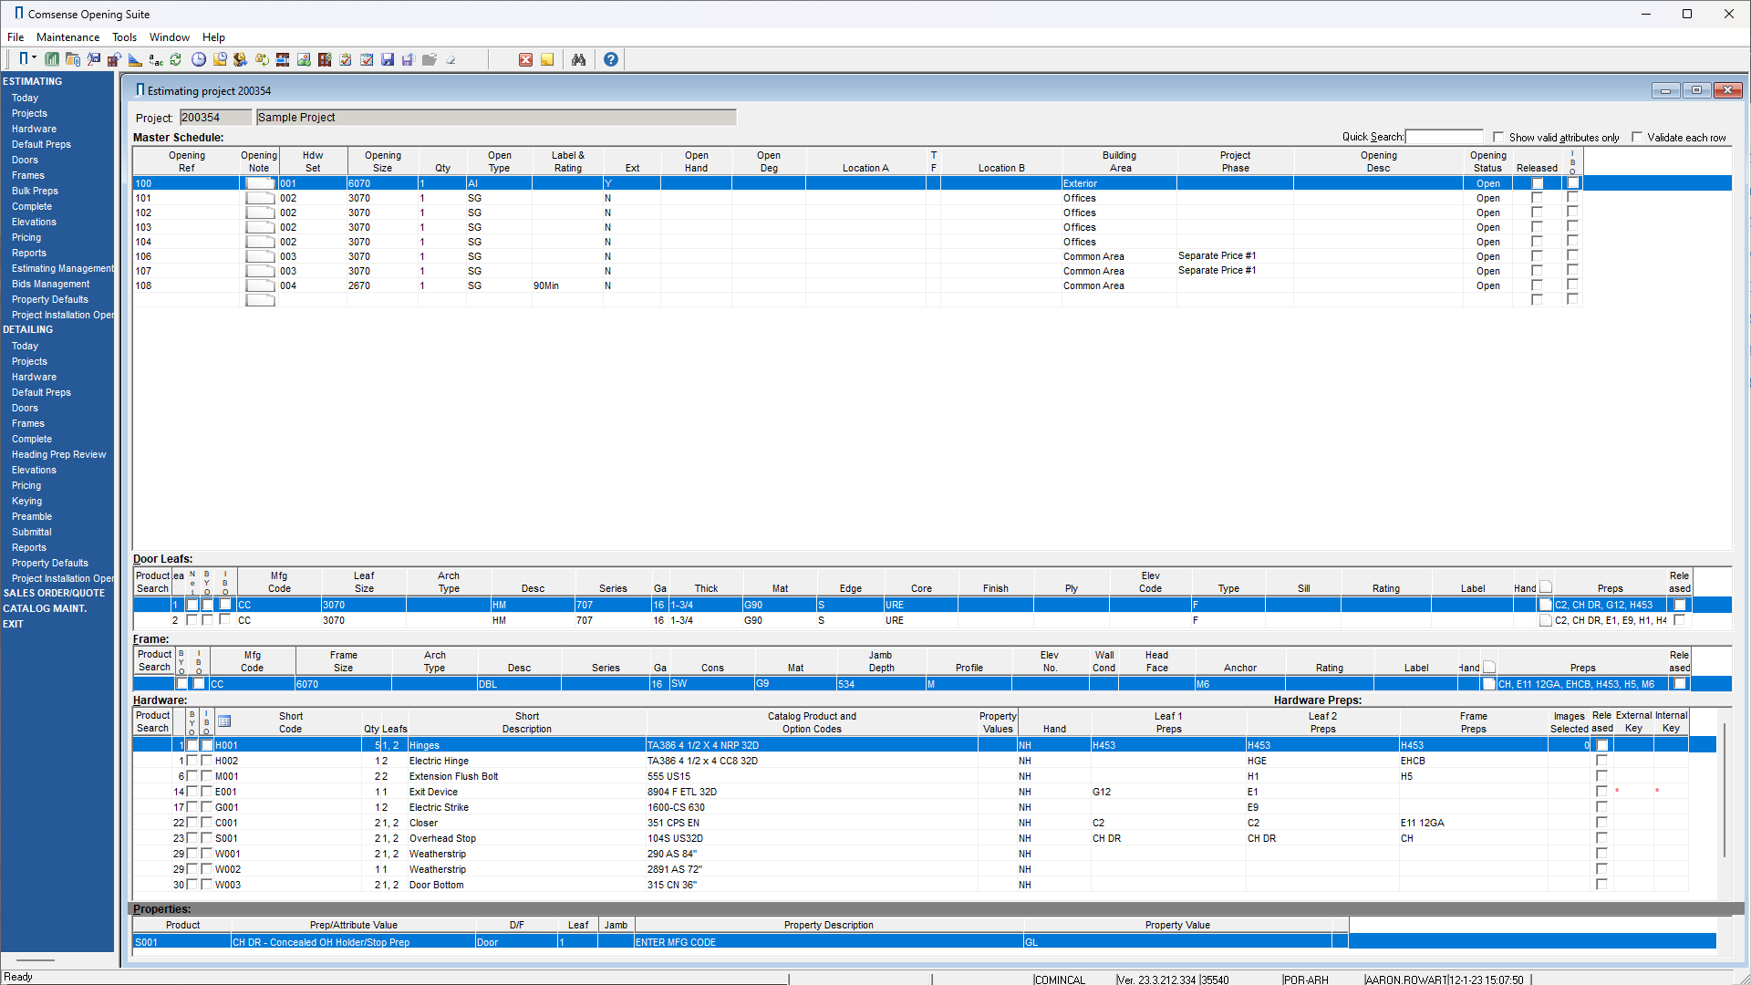The image size is (1751, 985).
Task: Click the blue clock toolbar icon
Action: 198,60
